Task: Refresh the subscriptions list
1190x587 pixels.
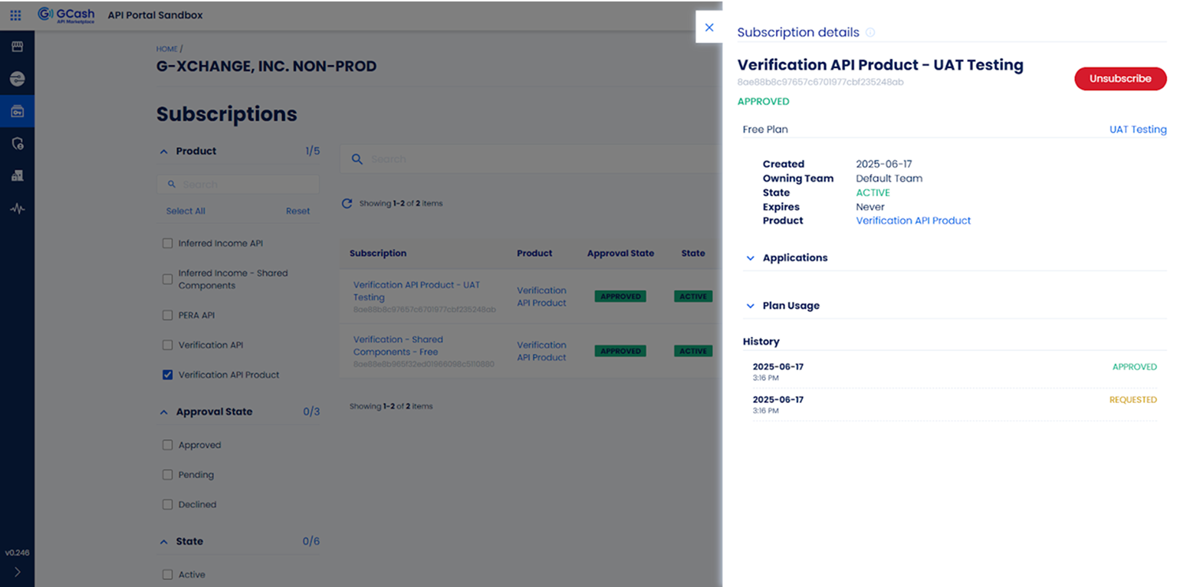Action: (x=347, y=203)
